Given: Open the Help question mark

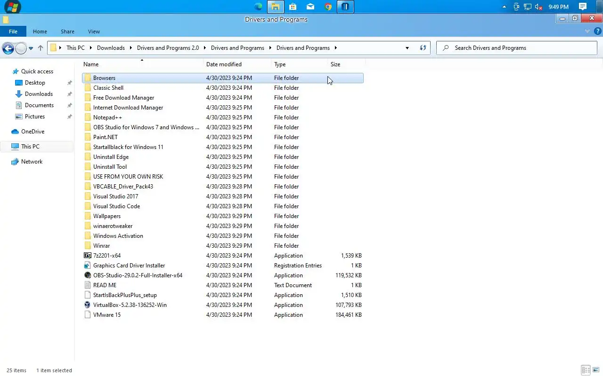Looking at the screenshot, I should click(x=597, y=31).
